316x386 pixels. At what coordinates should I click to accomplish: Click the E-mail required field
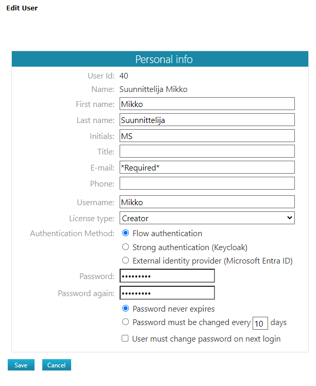[x=207, y=167]
